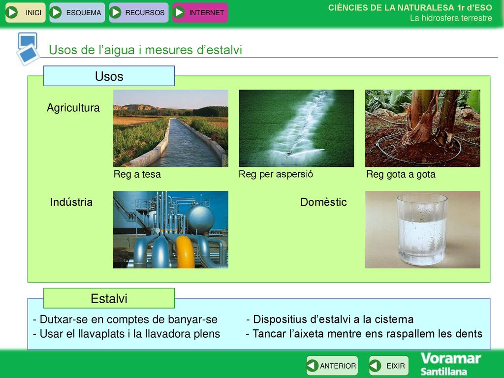The image size is (504, 378).
Task: Click the play arrow icon on INTERNET
Action: pos(179,12)
